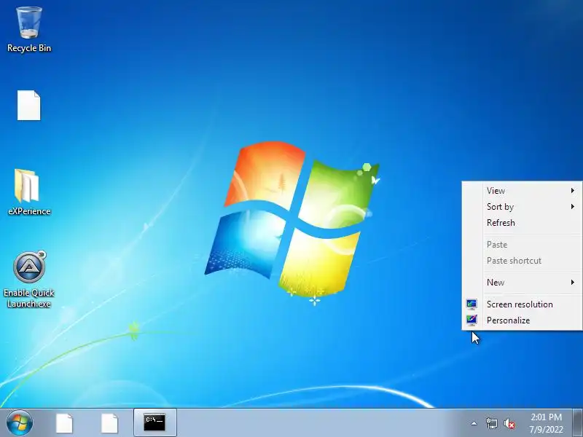Image resolution: width=583 pixels, height=437 pixels.
Task: Open the Start menu orb
Action: (x=20, y=423)
